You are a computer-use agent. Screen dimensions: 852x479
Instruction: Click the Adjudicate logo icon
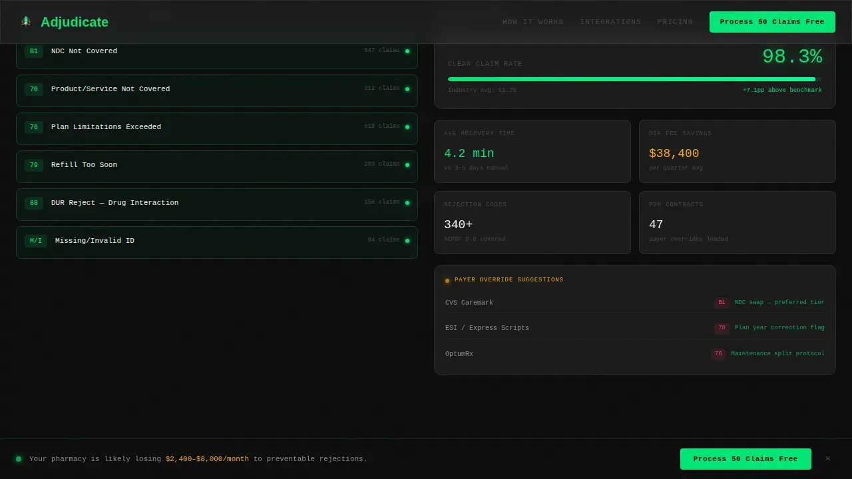pyautogui.click(x=26, y=22)
